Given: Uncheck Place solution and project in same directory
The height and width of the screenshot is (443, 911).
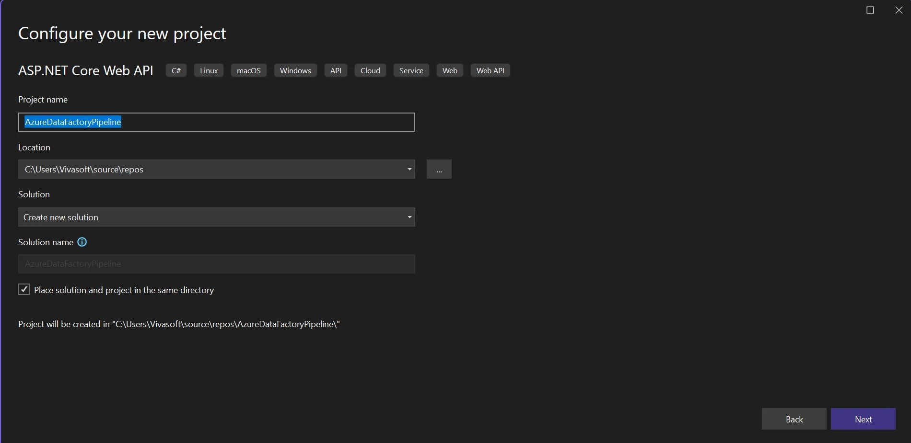Looking at the screenshot, I should pyautogui.click(x=24, y=289).
